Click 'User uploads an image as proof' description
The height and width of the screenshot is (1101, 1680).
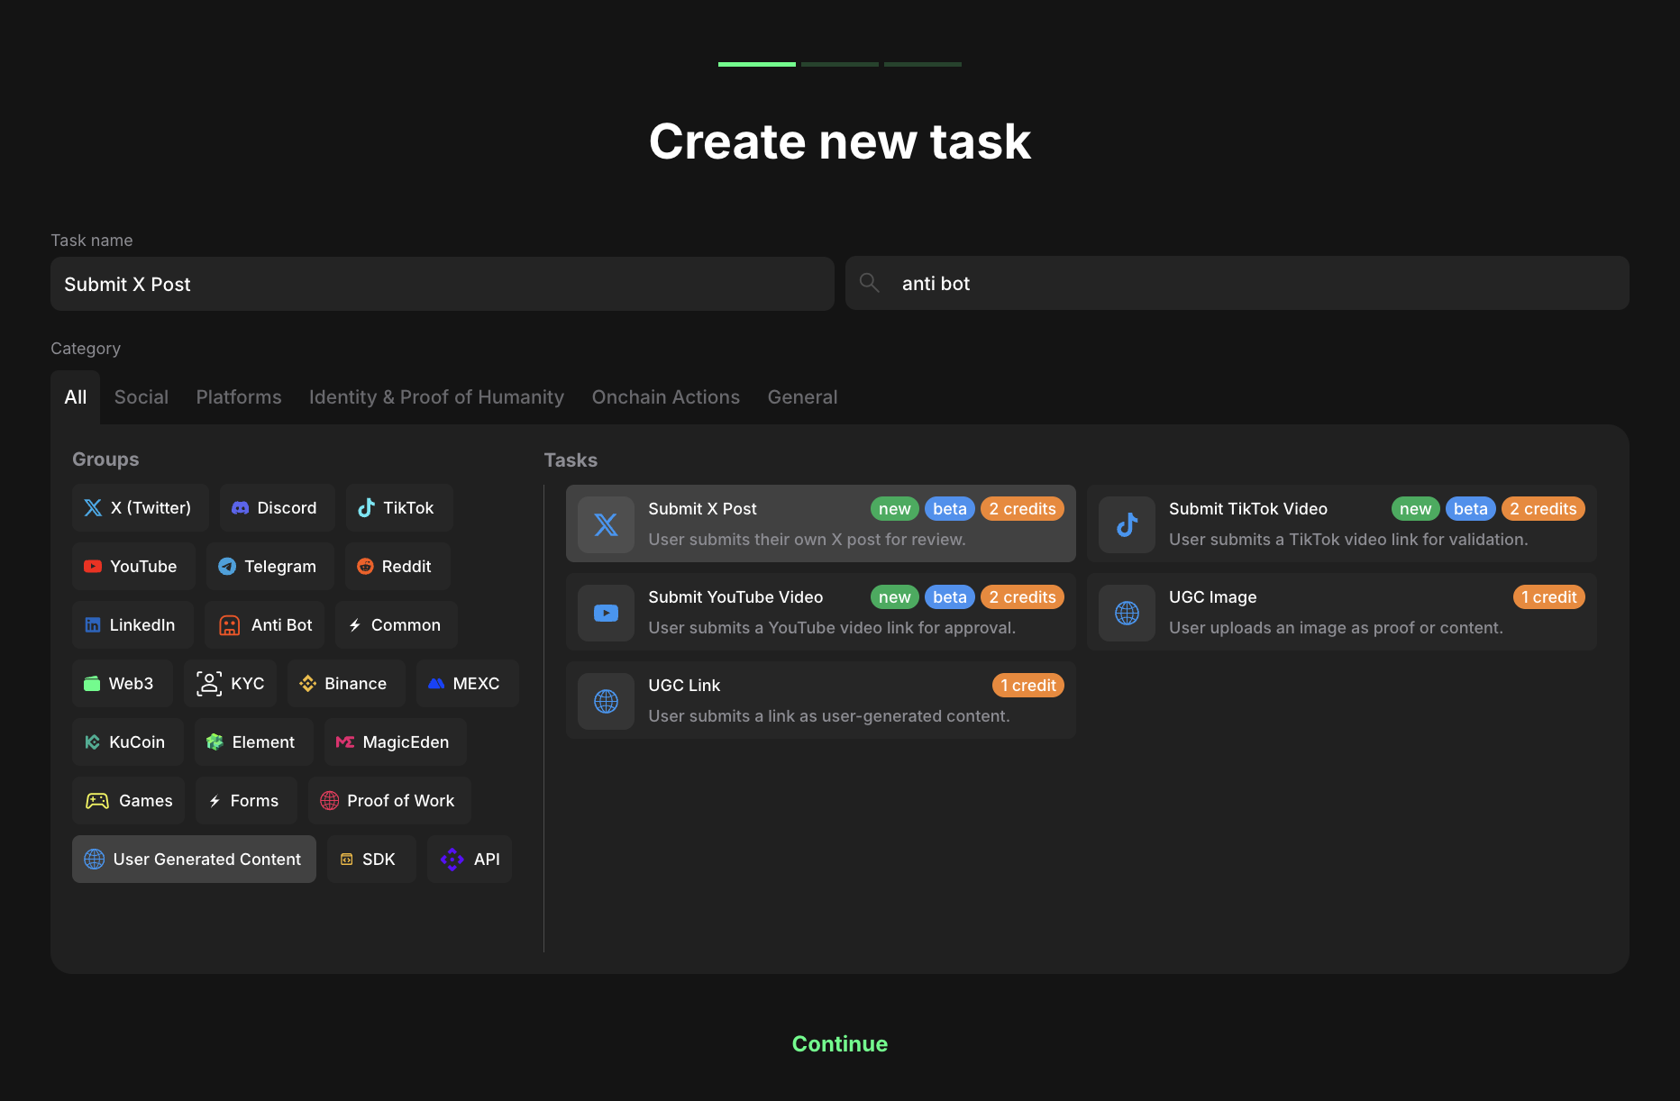tap(1336, 628)
